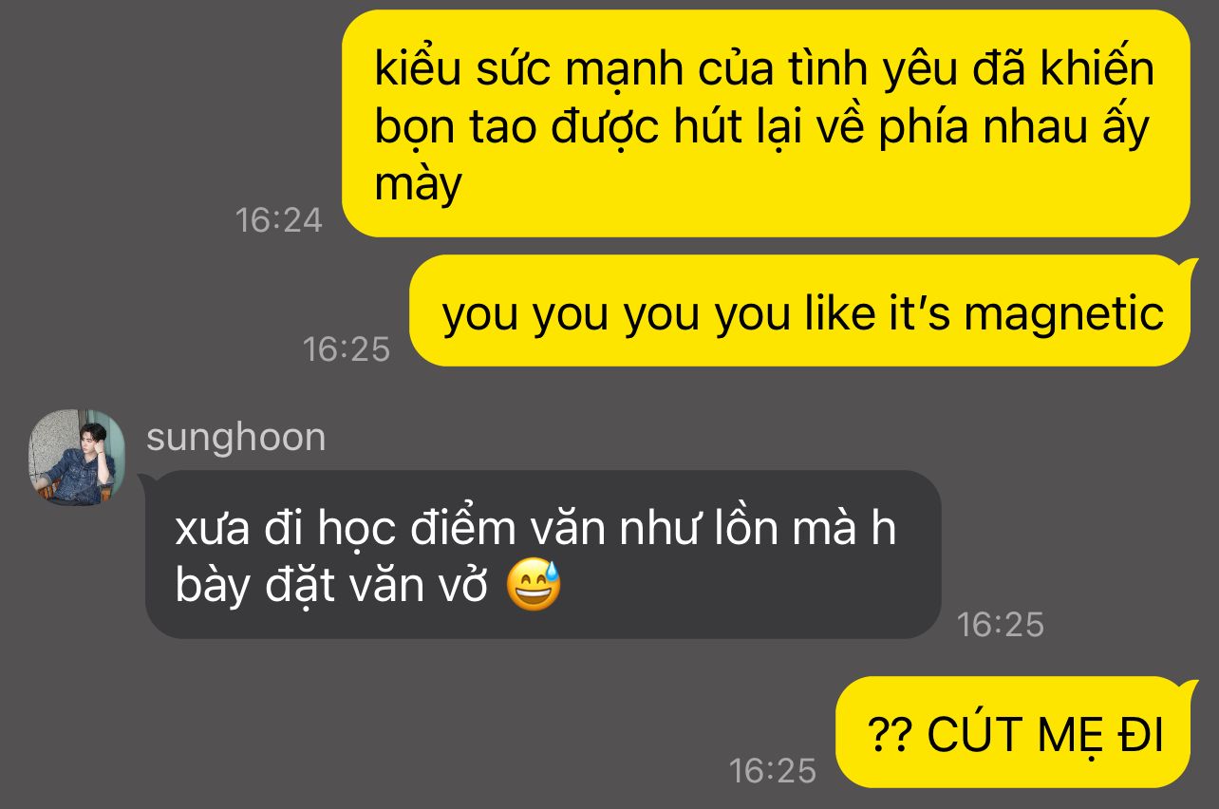This screenshot has width=1219, height=809.
Task: Tap sunghoon's dark gray message bubble
Action: (x=543, y=555)
